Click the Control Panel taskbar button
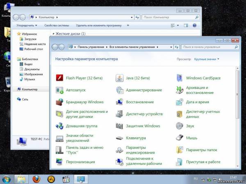 (81, 179)
